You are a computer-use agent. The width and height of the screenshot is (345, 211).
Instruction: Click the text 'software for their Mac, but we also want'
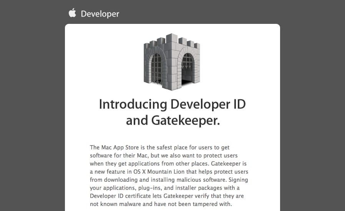[143, 156]
